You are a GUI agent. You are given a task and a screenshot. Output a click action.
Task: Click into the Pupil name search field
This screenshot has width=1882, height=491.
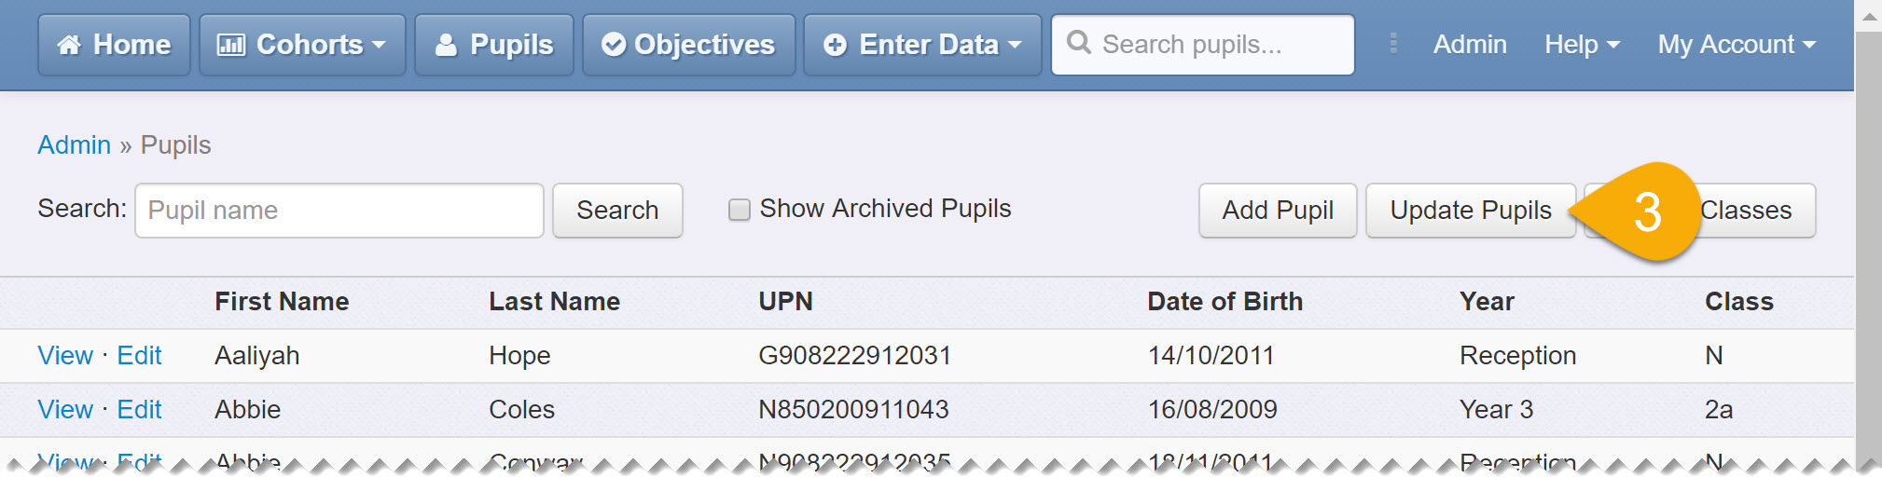click(x=339, y=211)
